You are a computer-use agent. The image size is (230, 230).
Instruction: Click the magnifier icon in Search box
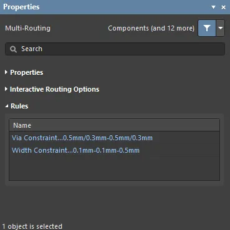[13, 49]
